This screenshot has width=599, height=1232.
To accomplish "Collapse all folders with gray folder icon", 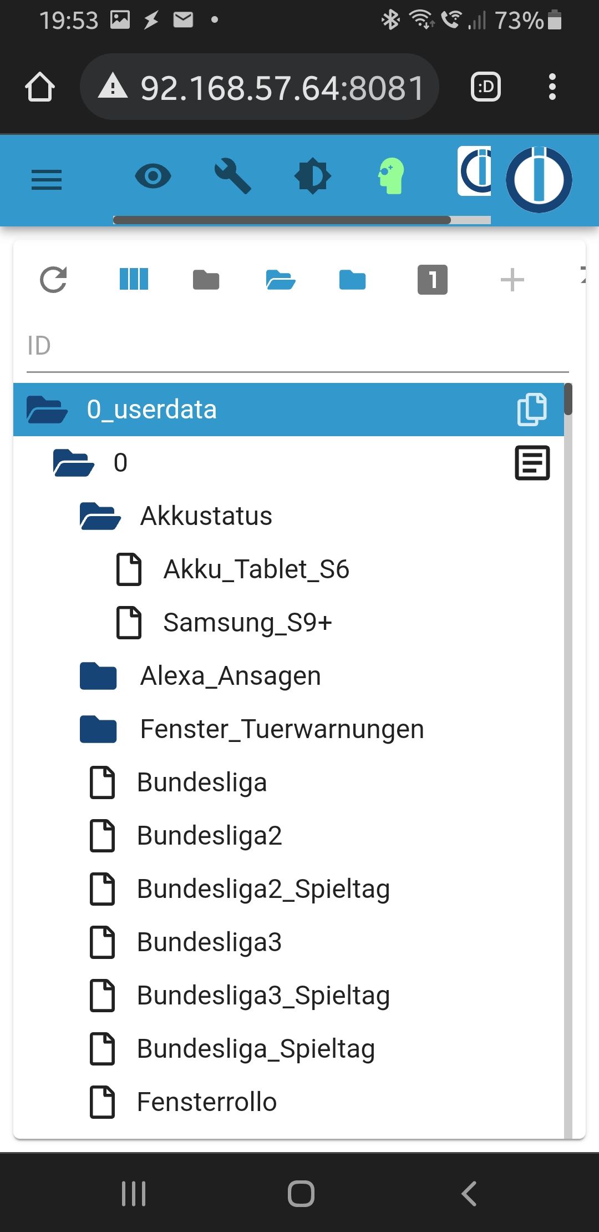I will 206,280.
